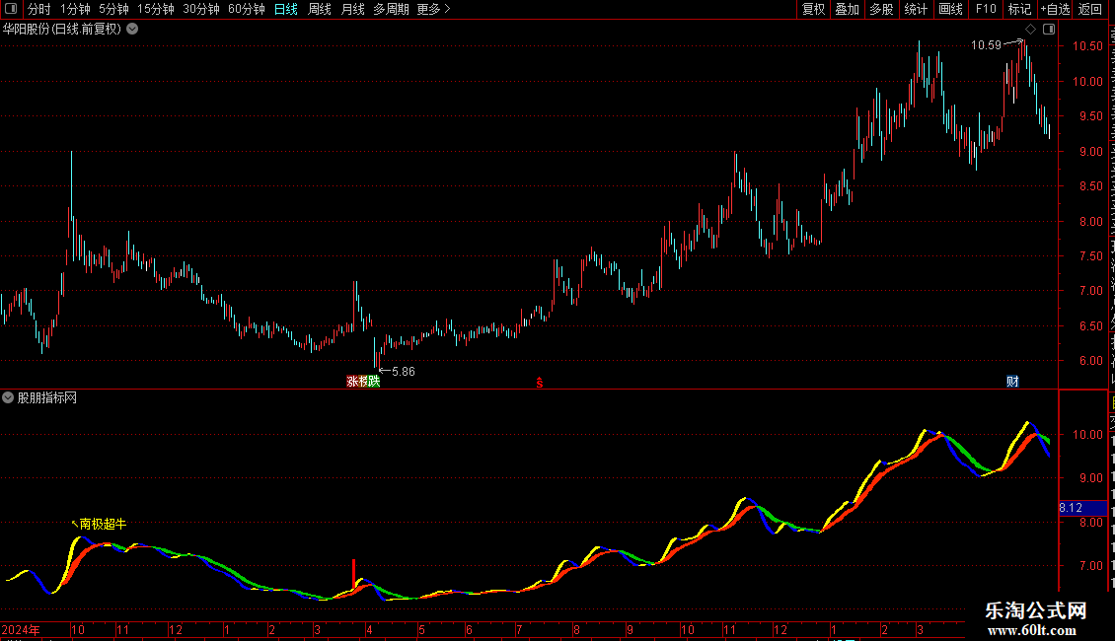Click the 复权 button
This screenshot has height=641, width=1115.
pyautogui.click(x=813, y=9)
